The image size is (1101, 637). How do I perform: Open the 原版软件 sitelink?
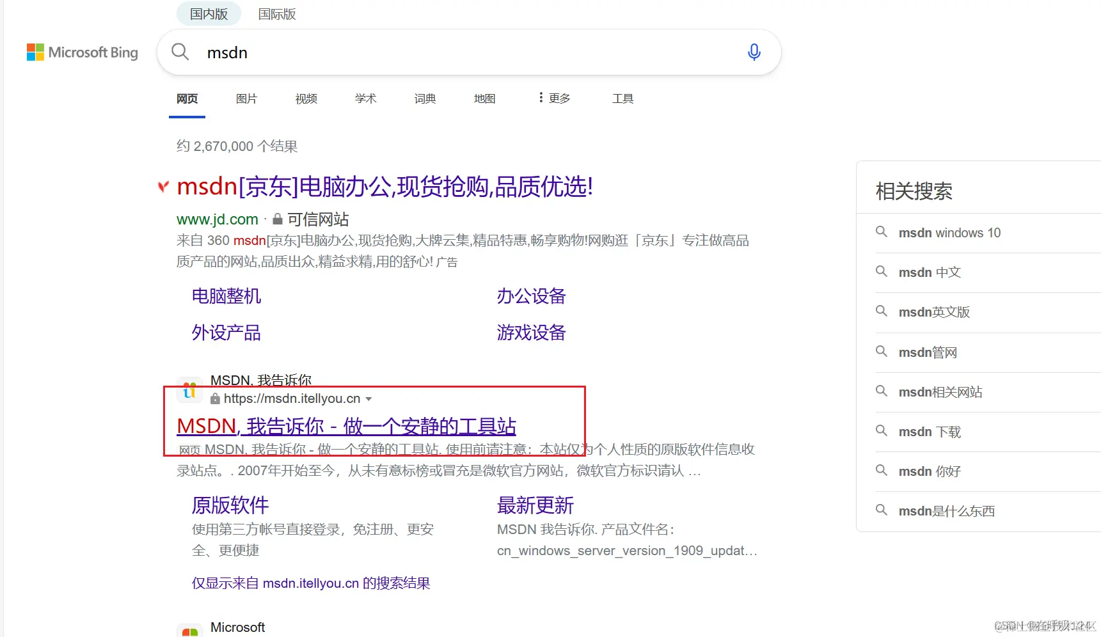(230, 505)
